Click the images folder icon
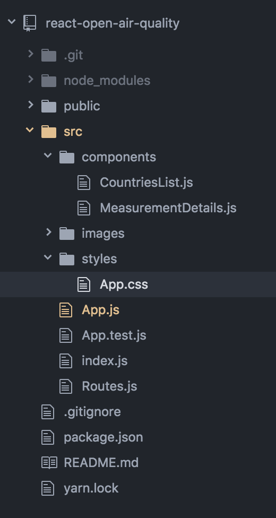 coord(67,234)
